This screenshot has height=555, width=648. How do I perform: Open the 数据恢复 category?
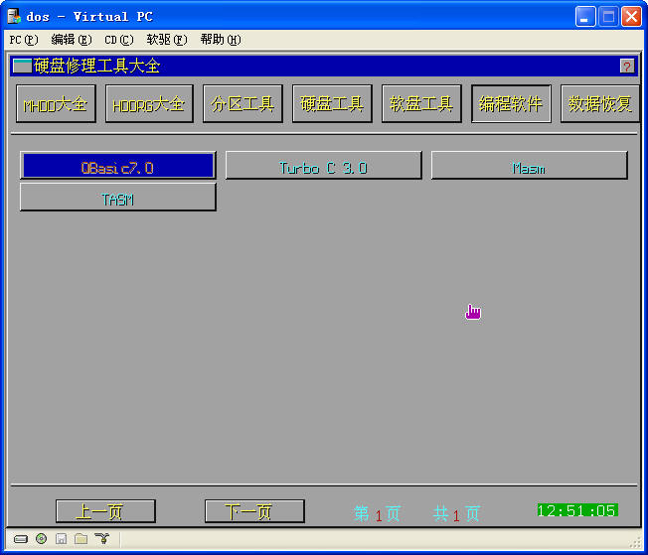[x=600, y=103]
